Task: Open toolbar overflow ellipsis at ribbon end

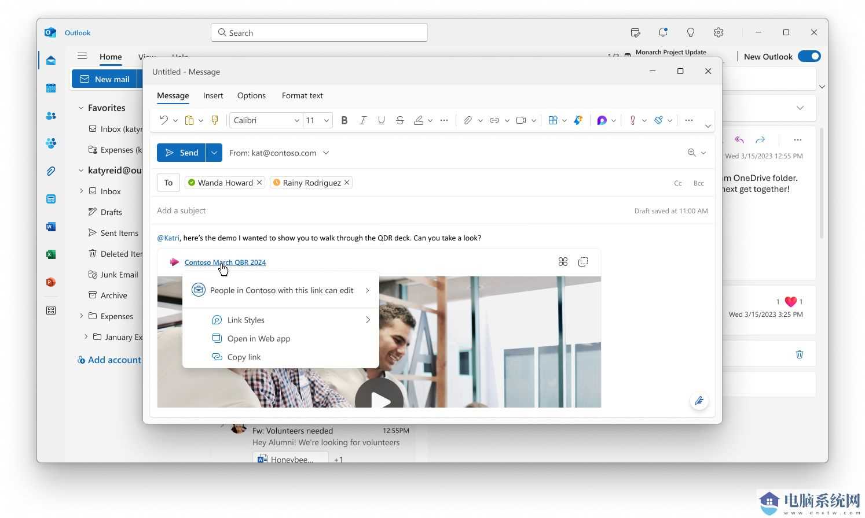Action: (689, 120)
